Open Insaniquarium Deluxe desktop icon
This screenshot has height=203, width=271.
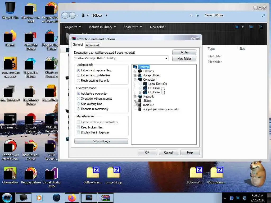click(31, 150)
